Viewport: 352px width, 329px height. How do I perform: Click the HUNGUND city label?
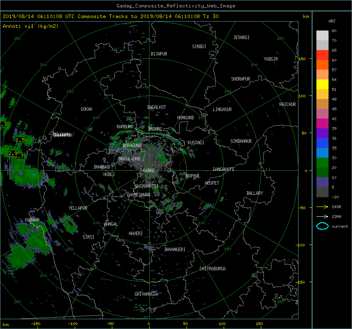[185, 118]
